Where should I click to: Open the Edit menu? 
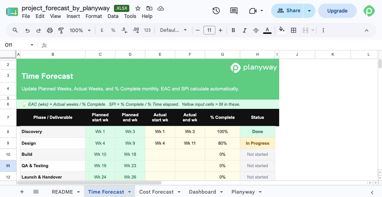click(40, 16)
